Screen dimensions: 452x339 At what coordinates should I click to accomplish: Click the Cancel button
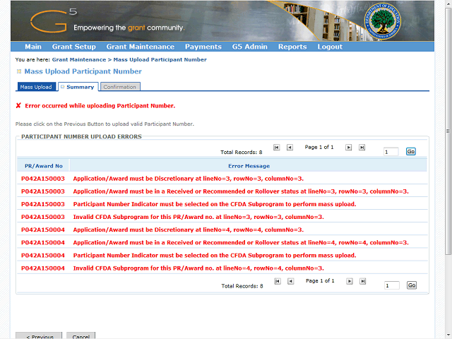point(81,336)
